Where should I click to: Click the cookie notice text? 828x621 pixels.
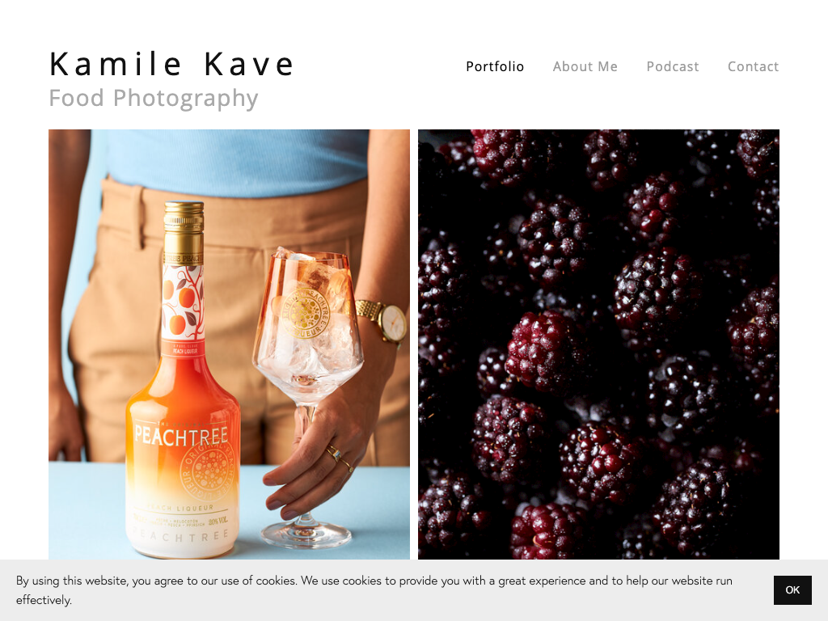374,589
